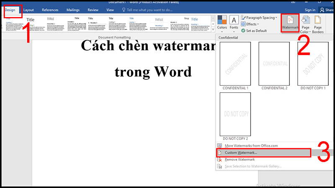The width and height of the screenshot is (335, 188).
Task: Pick DO NOT COPY 2 watermark
Action: (235, 114)
